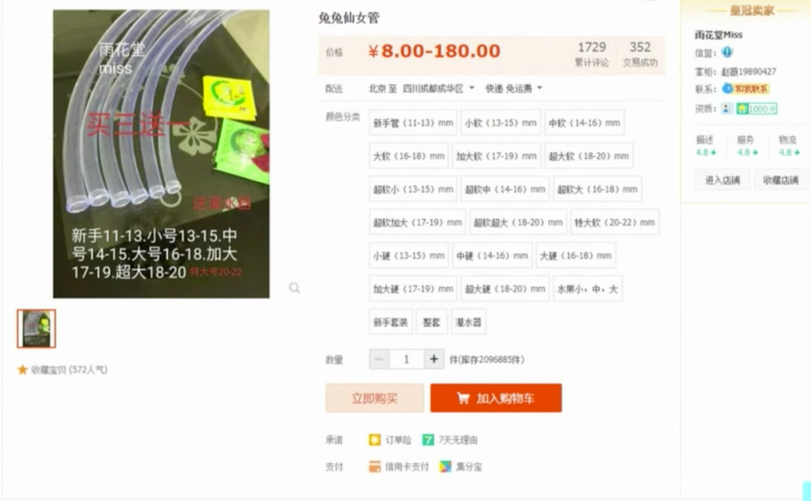Click the quantity input field
This screenshot has width=811, height=501.
(x=406, y=359)
